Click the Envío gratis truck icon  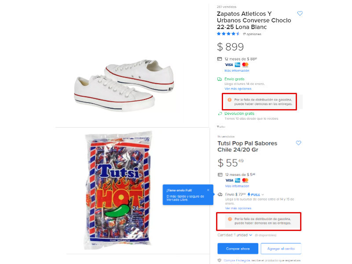coord(220,79)
